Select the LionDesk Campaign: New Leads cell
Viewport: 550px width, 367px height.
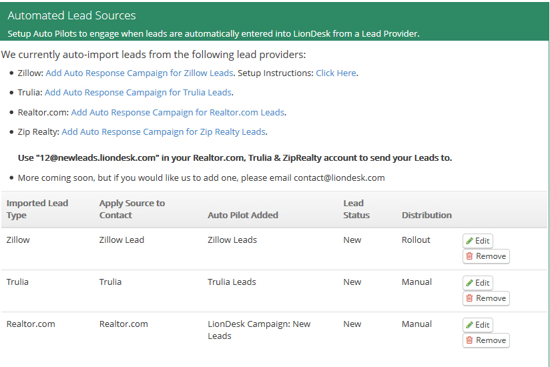point(259,330)
